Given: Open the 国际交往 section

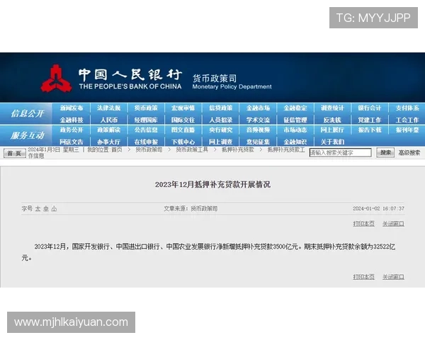Looking at the screenshot, I should point(183,120).
